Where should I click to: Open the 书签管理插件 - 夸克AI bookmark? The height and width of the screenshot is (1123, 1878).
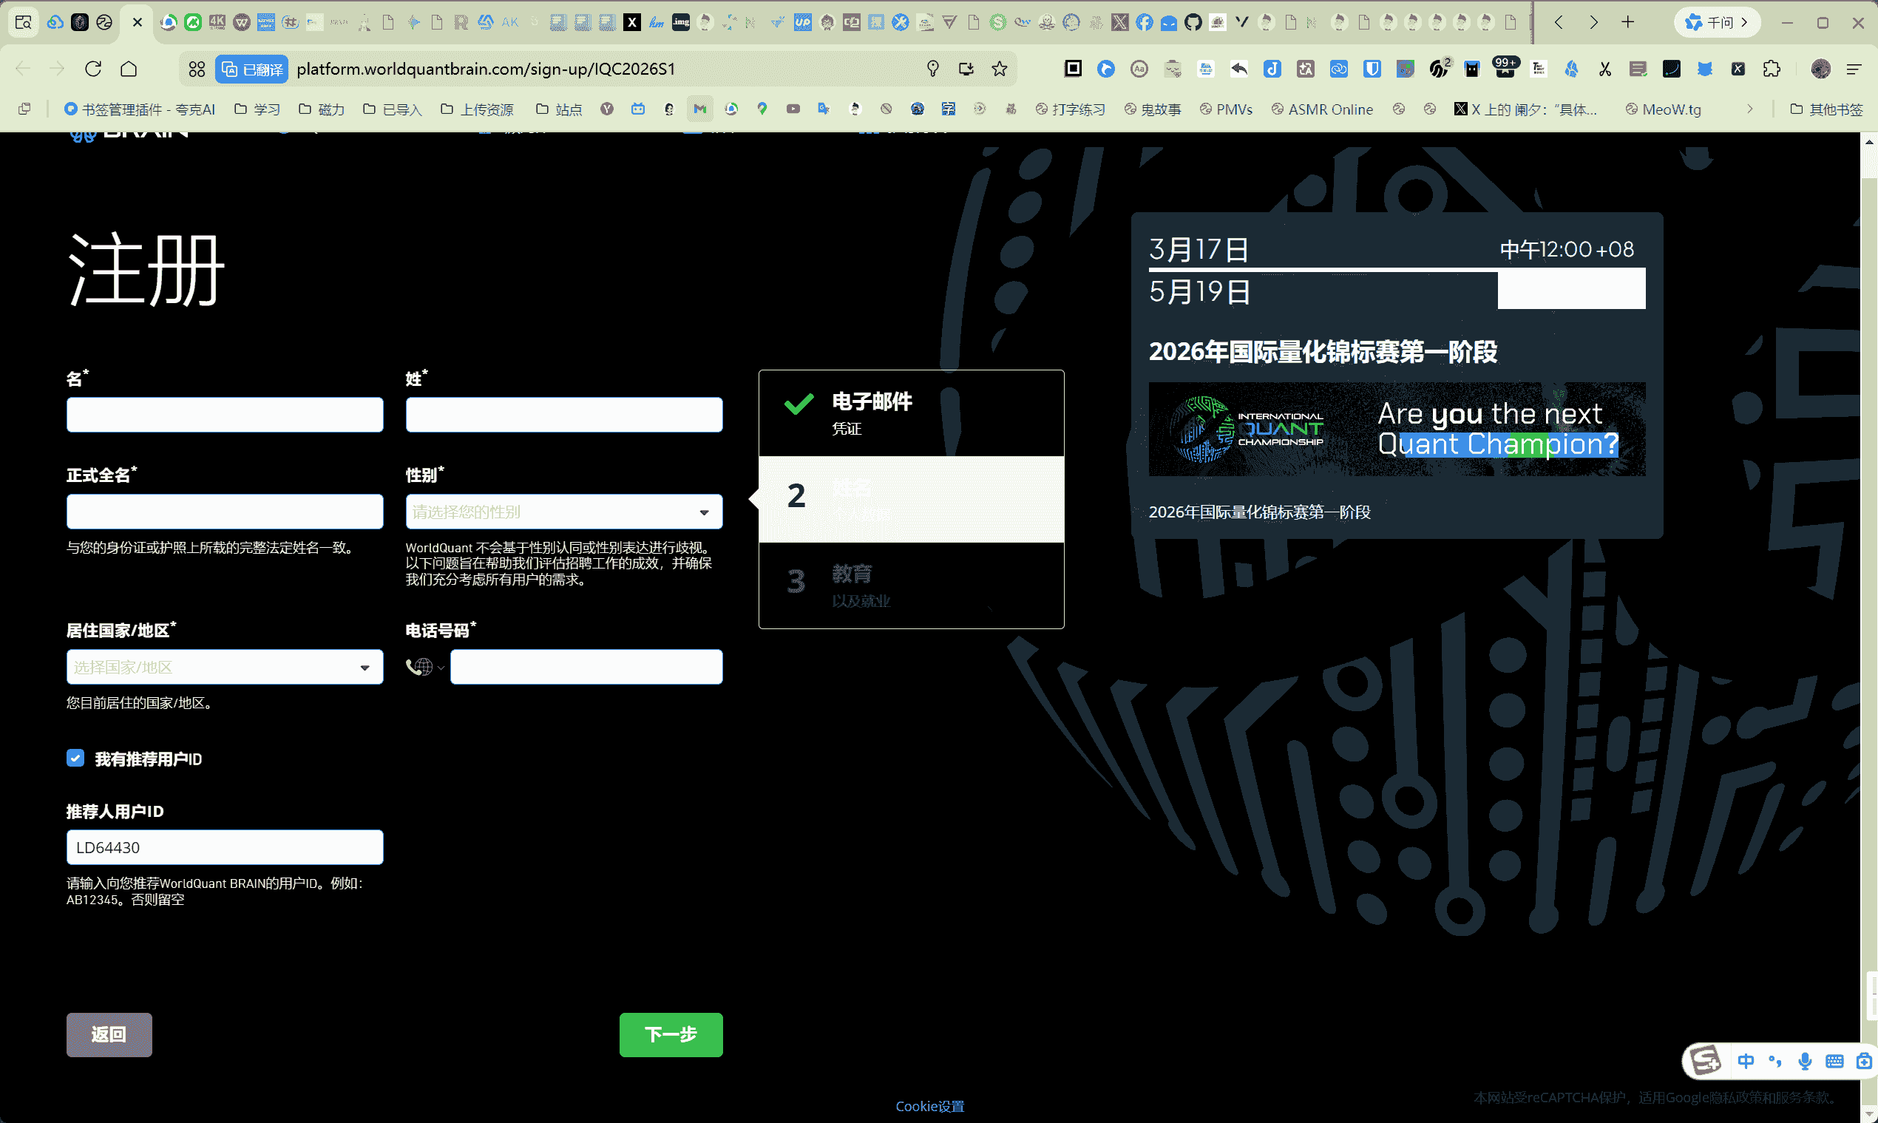coord(140,109)
